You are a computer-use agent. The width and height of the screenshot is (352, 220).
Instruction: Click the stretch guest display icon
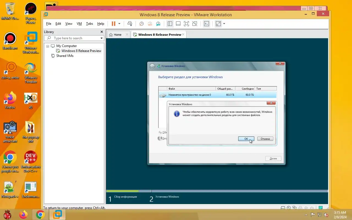point(218,24)
